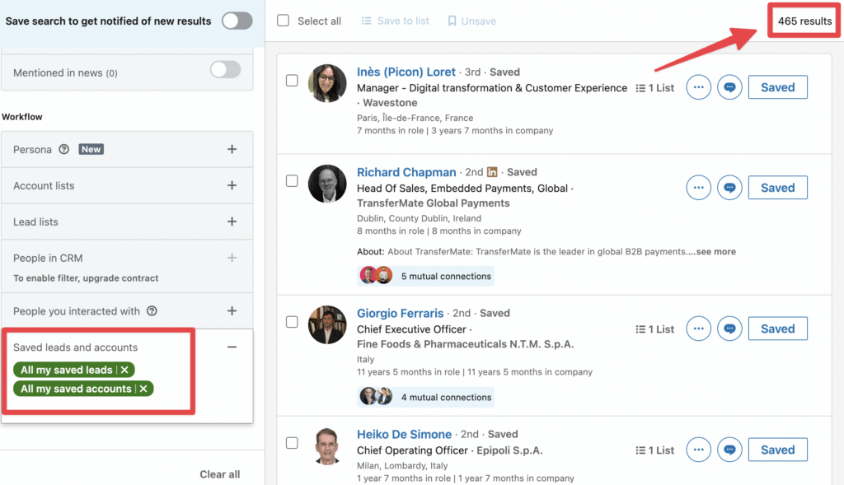View 1 List for Inès (Picon) Loret

pos(654,87)
